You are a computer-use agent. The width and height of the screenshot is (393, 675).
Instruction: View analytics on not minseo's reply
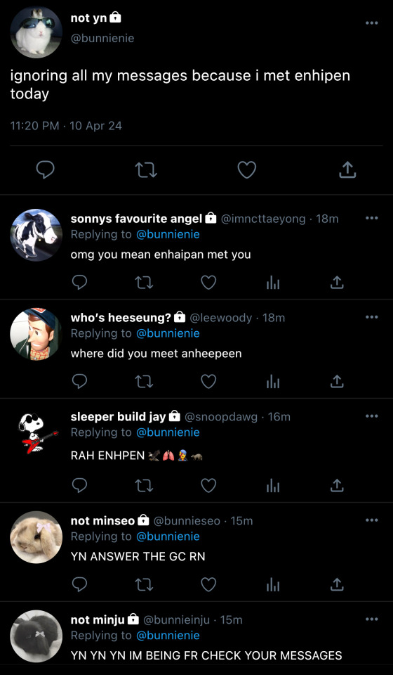pos(273,584)
